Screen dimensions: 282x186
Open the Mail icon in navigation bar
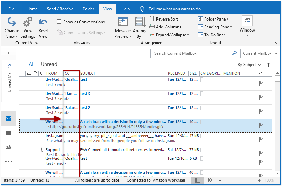pyautogui.click(x=9, y=119)
